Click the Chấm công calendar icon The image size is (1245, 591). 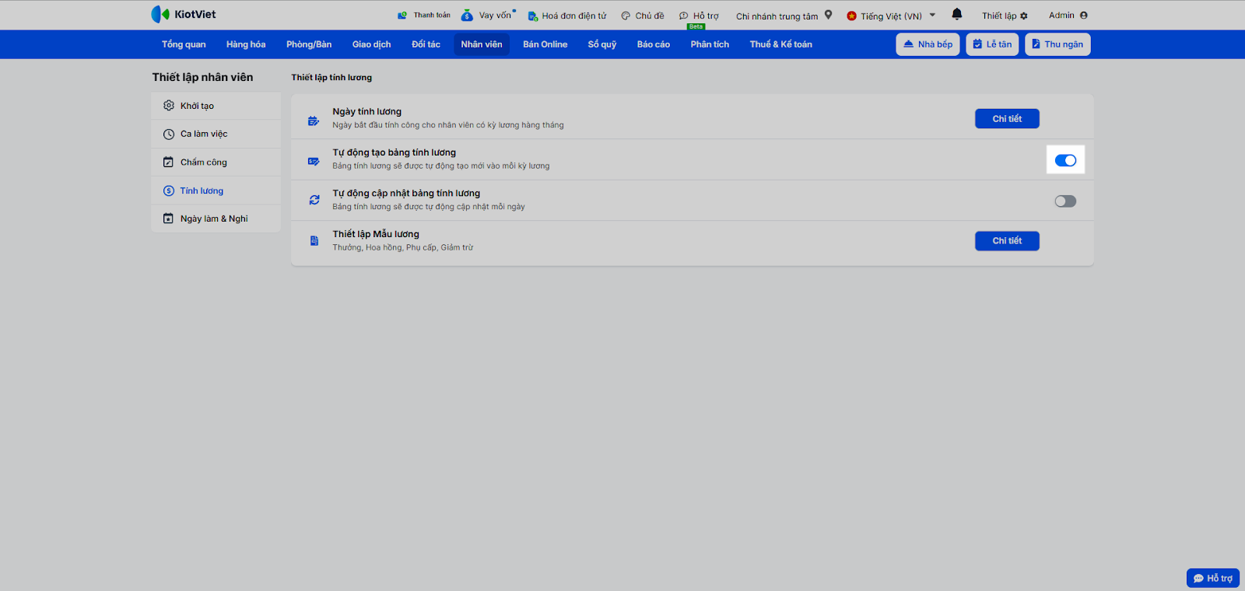[169, 163]
